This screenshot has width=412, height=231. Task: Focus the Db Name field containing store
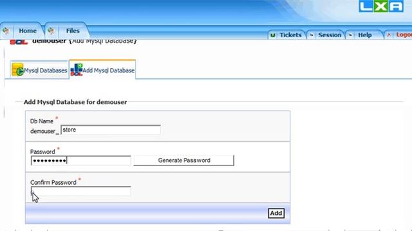111,130
